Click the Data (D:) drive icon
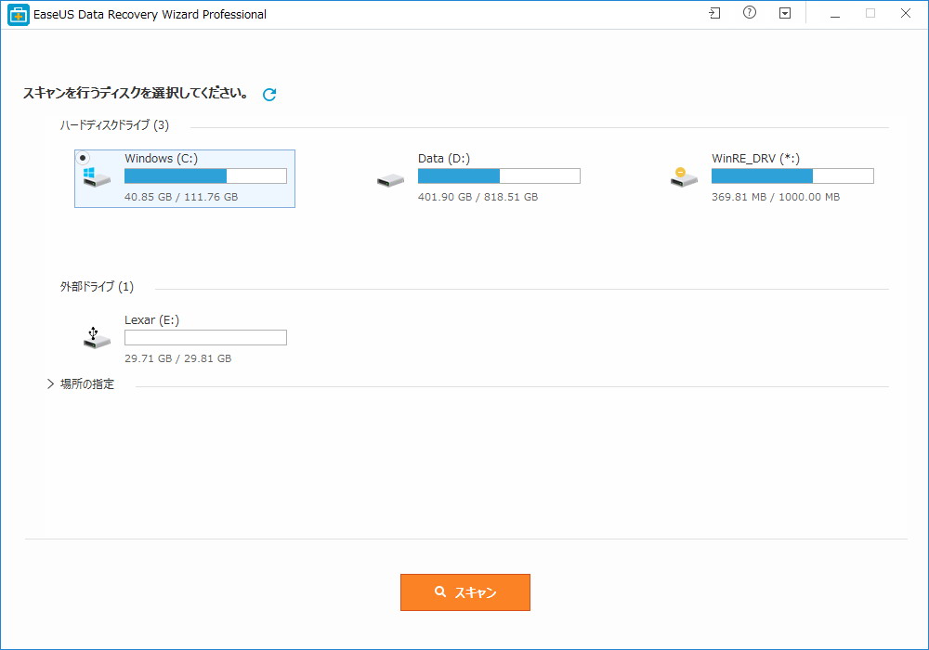Screen dimensions: 929x650 pos(390,180)
